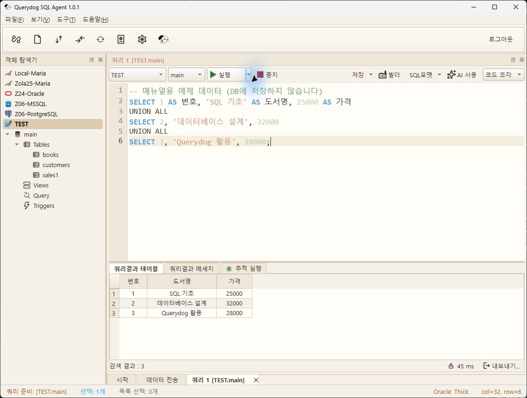Undock the query editor panel

tap(513, 60)
